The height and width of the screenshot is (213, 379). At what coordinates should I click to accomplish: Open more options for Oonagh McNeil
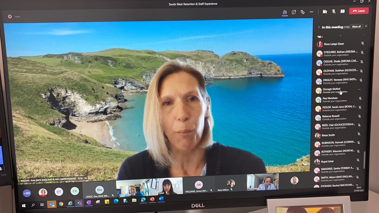pos(359,90)
